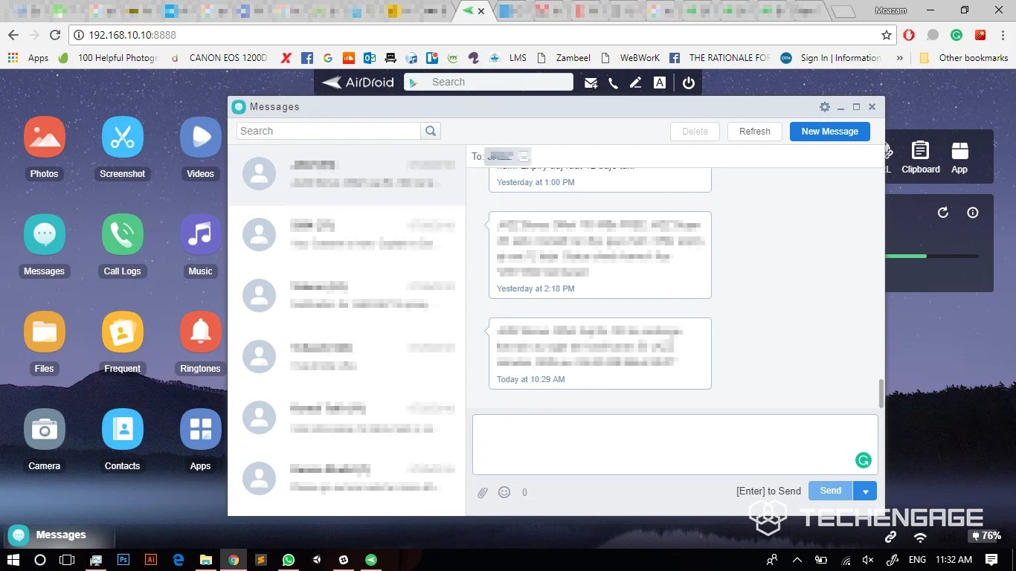Click the New Message button
This screenshot has height=571, width=1016.
tap(830, 132)
